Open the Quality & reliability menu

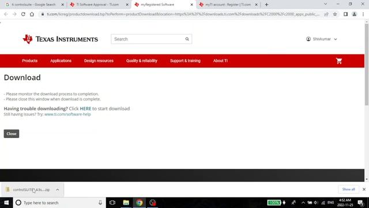pos(141,61)
